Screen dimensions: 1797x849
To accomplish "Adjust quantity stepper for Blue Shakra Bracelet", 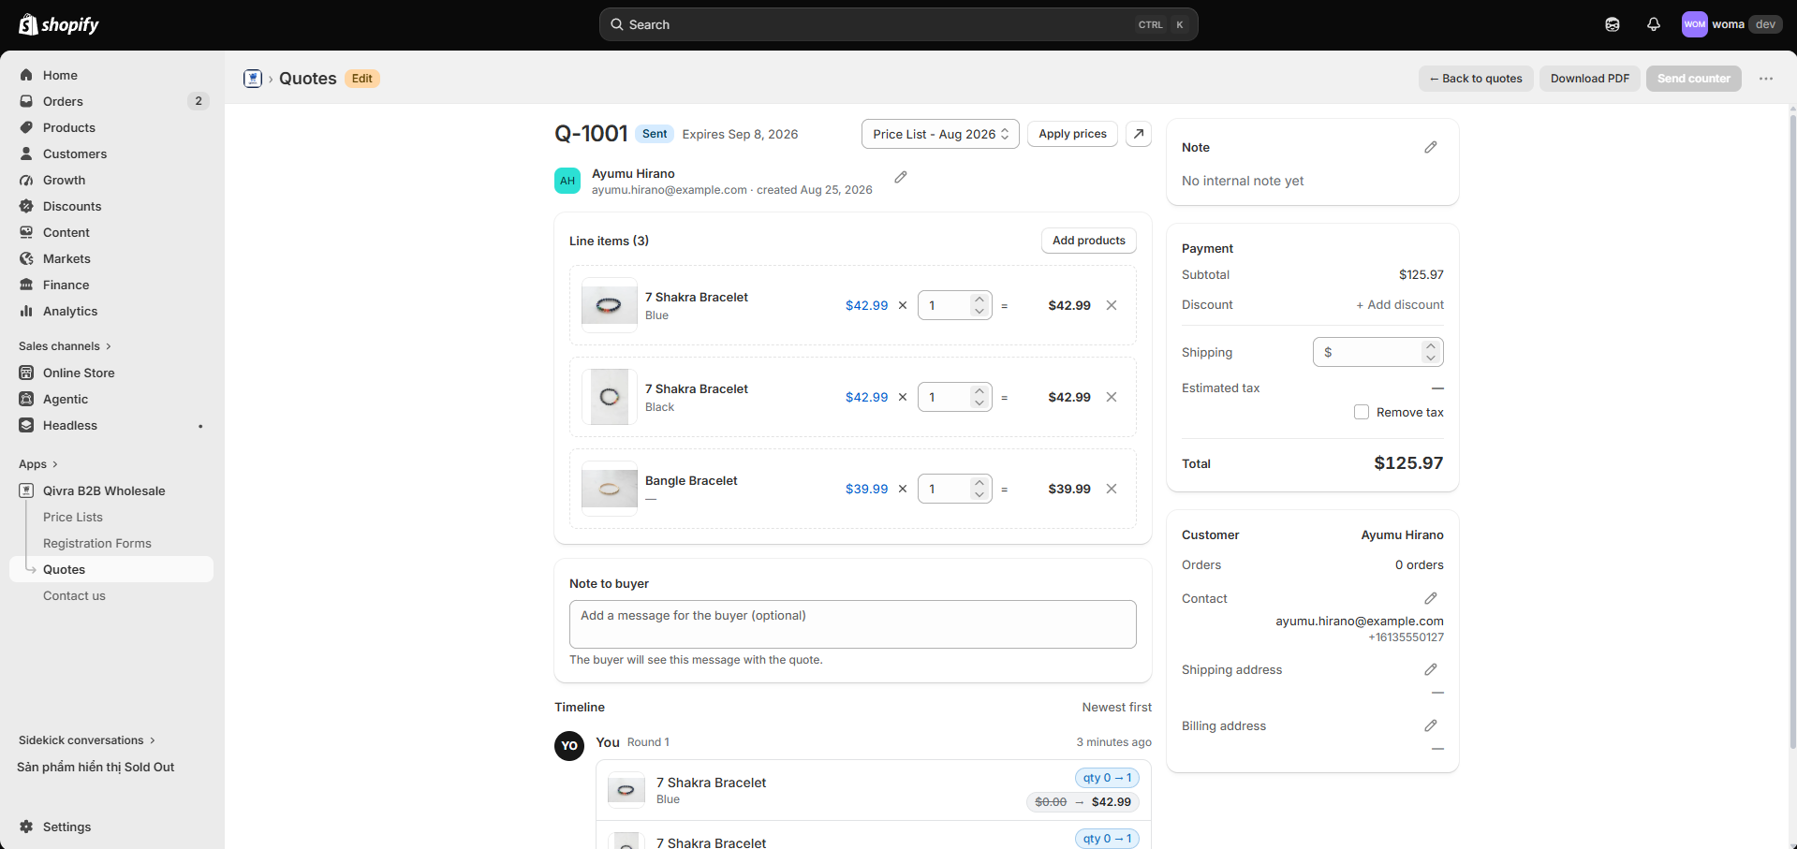I will tap(980, 305).
